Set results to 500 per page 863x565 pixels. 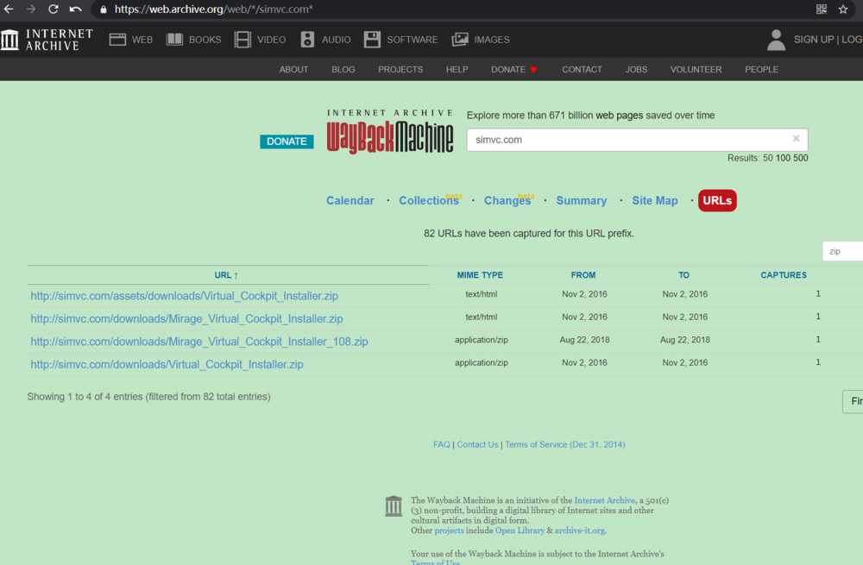(801, 158)
